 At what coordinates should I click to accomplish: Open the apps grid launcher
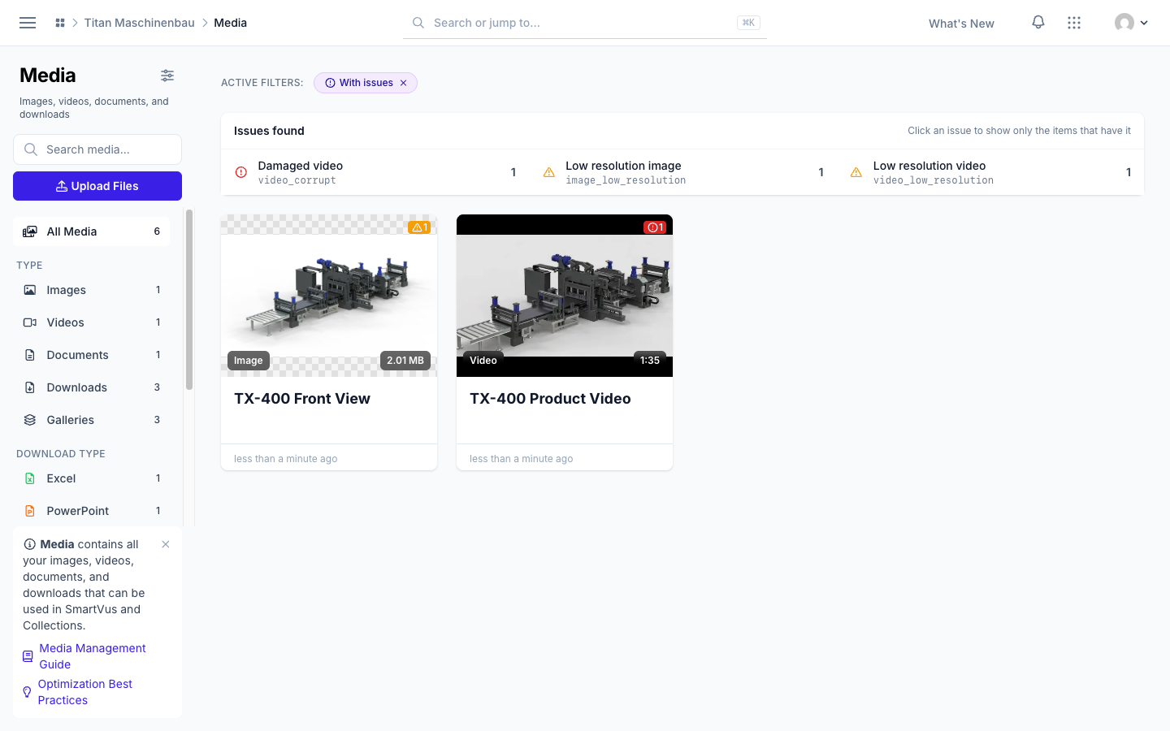tap(1074, 23)
